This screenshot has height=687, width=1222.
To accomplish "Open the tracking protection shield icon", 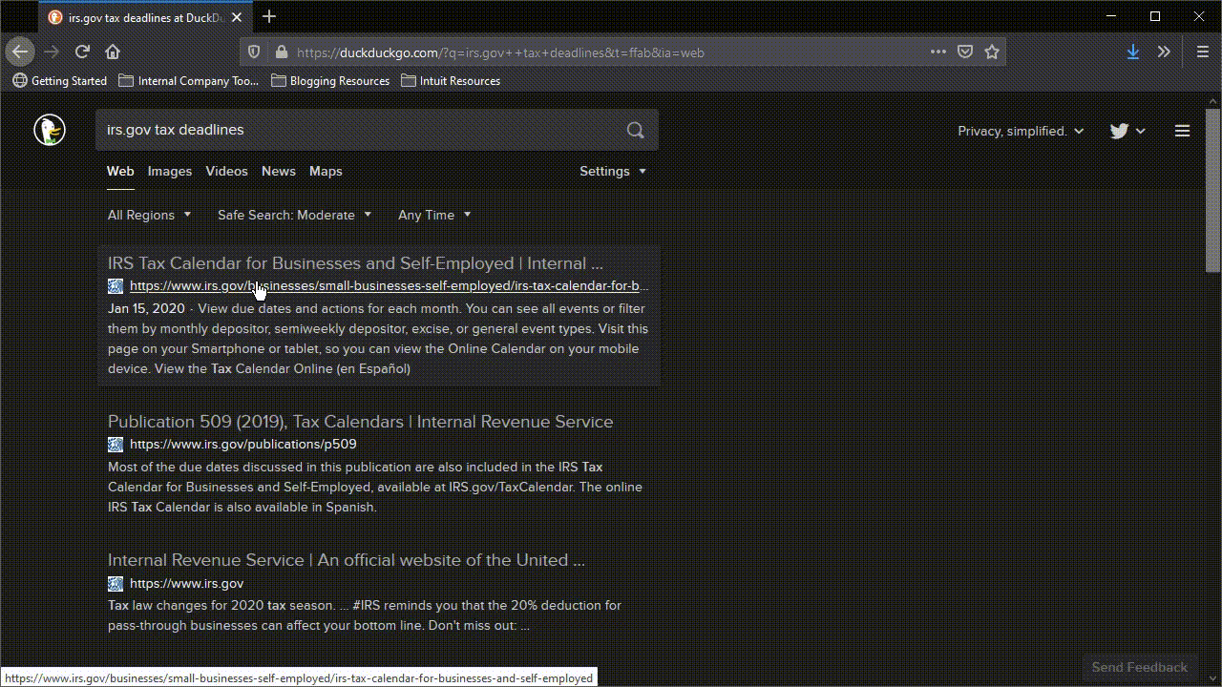I will [x=254, y=52].
